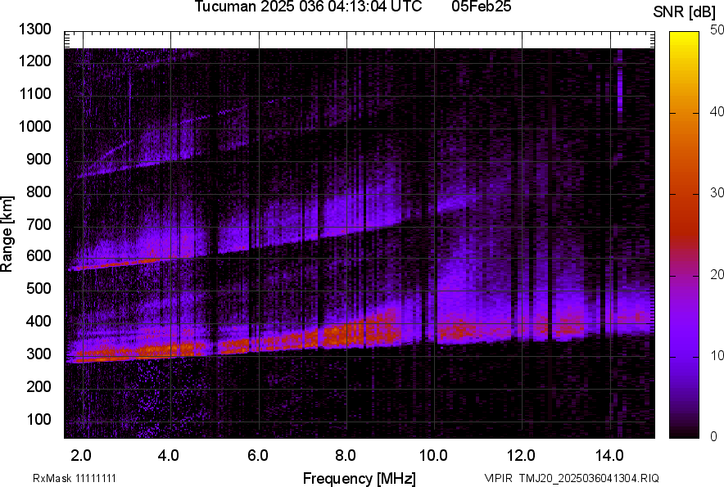Click the bright echo trace near 300 km at 3 MHz
724x487 pixels.
point(127,358)
